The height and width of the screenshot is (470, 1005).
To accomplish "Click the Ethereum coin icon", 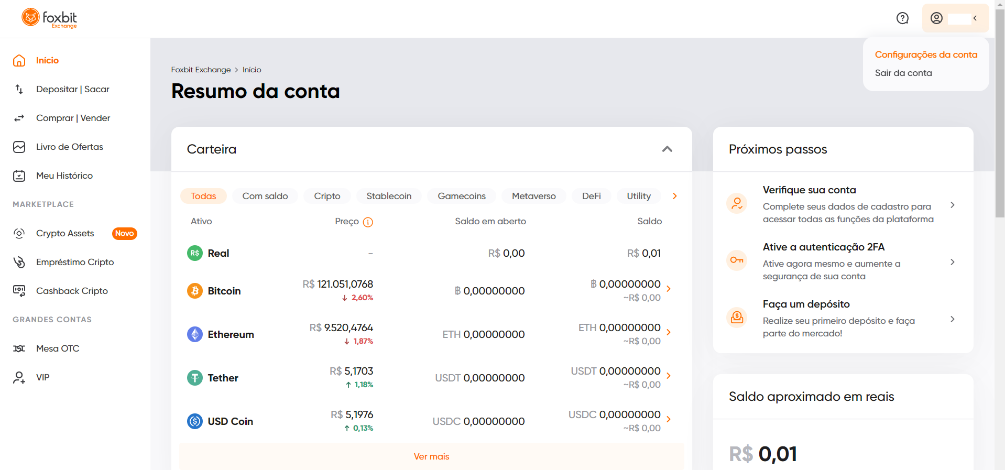I will click(x=195, y=334).
